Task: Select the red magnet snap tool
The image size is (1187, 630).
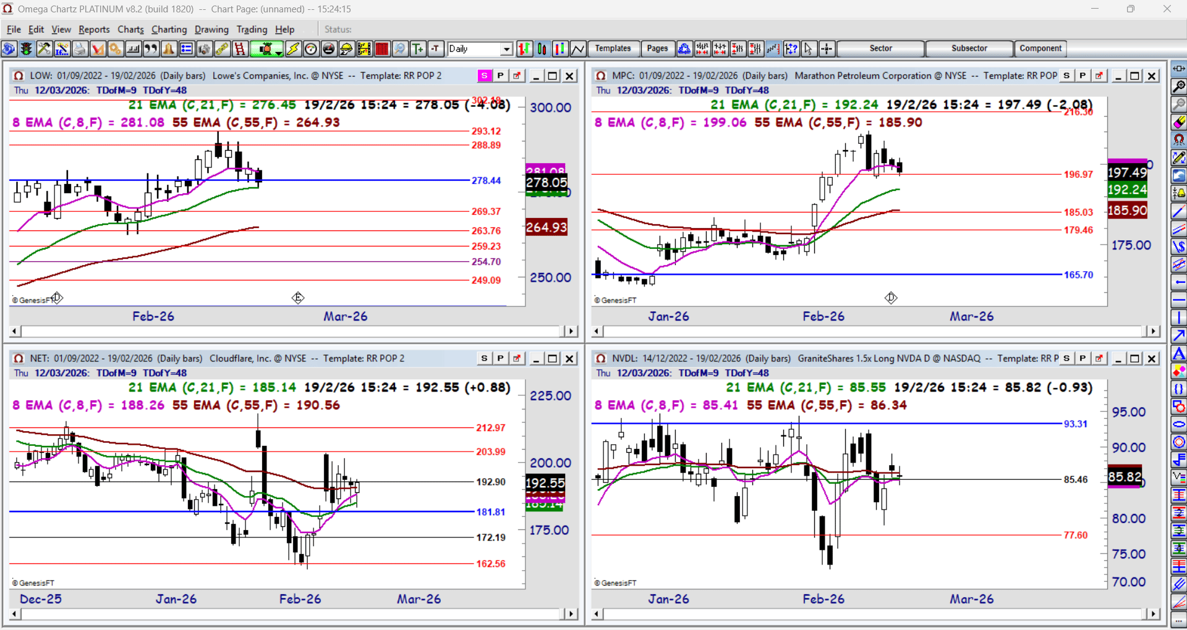Action: point(1179,140)
